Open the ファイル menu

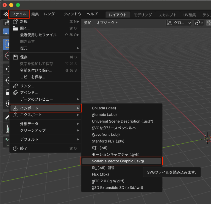(x=19, y=14)
